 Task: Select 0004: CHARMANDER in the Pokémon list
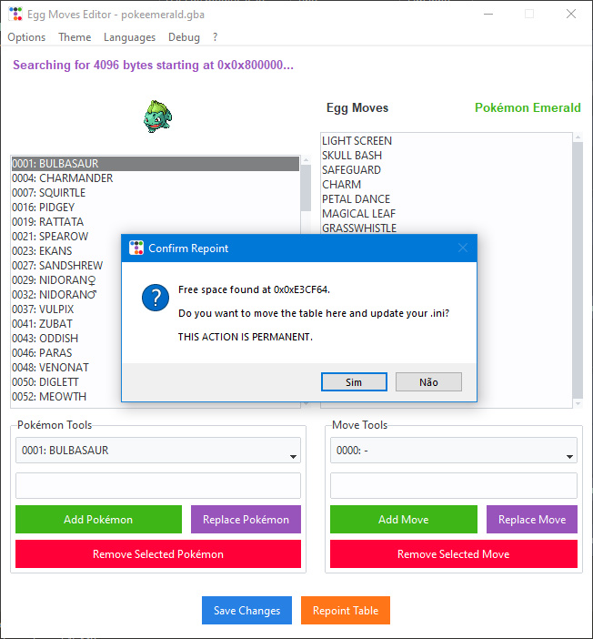(63, 178)
